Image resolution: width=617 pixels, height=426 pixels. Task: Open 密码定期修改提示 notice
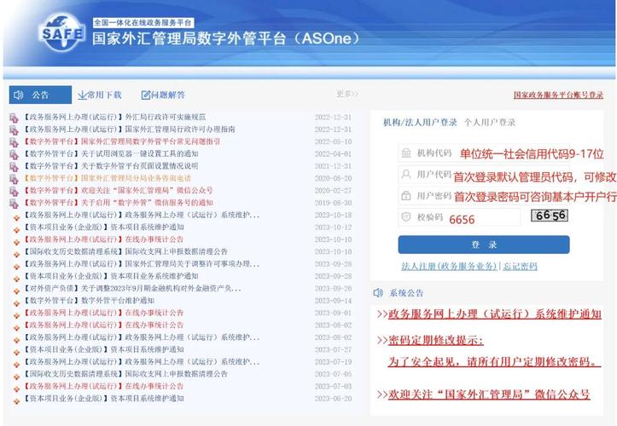pyautogui.click(x=435, y=340)
